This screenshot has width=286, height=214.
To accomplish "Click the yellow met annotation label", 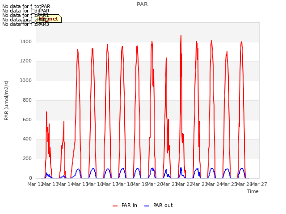I will pos(49,19).
